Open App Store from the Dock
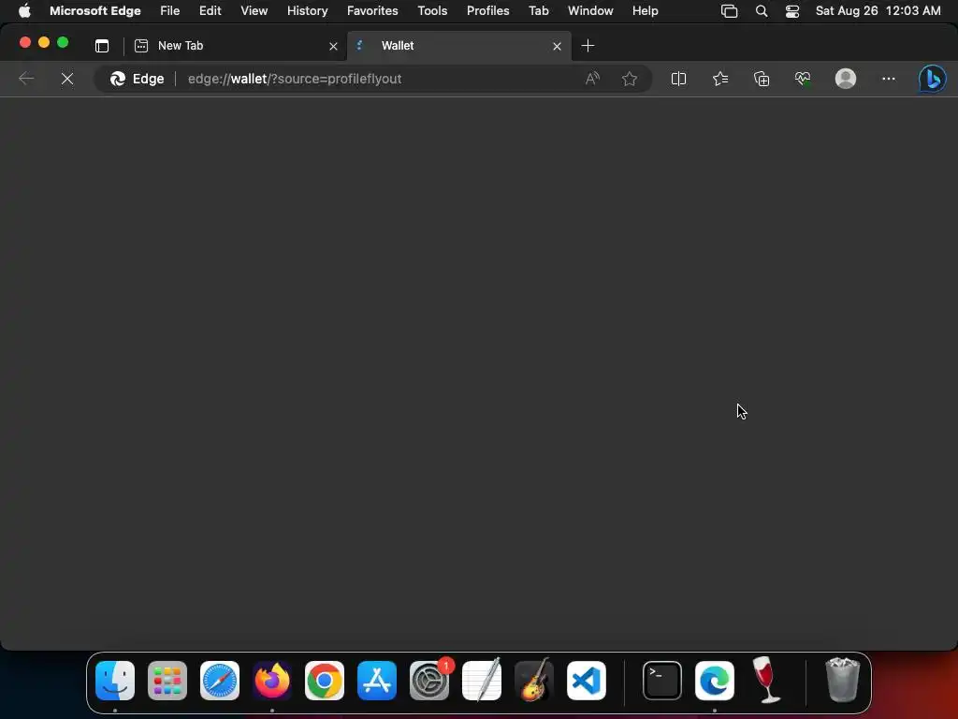 point(377,681)
